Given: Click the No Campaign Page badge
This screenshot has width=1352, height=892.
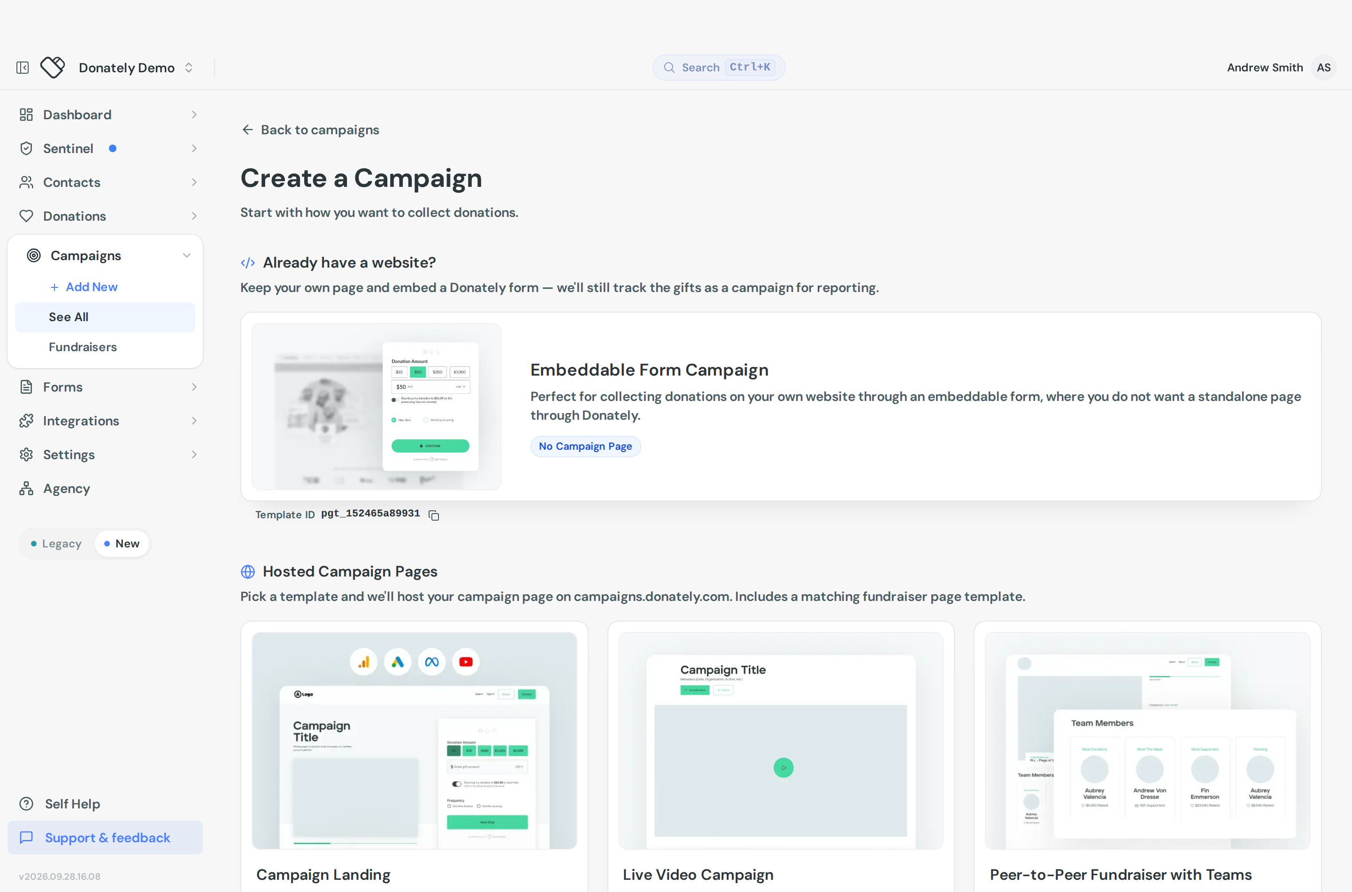Looking at the screenshot, I should pyautogui.click(x=585, y=446).
